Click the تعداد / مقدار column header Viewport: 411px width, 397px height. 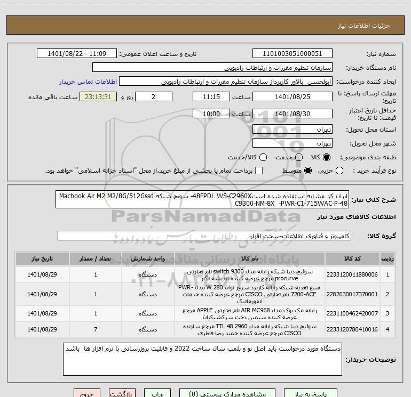tap(96, 258)
